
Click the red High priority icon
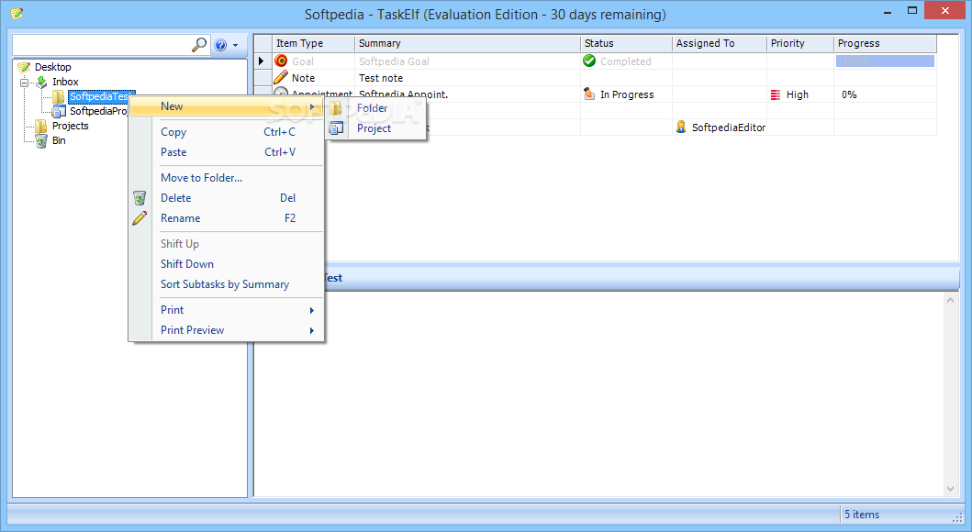pos(776,94)
